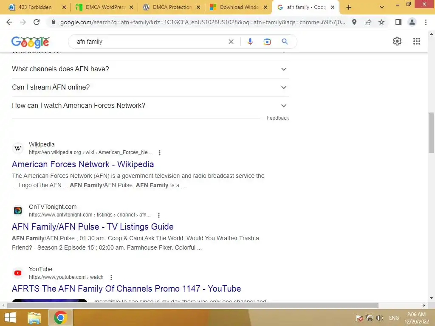This screenshot has width=435, height=326.
Task: Open the tab search dropdown arrow
Action: click(x=382, y=8)
